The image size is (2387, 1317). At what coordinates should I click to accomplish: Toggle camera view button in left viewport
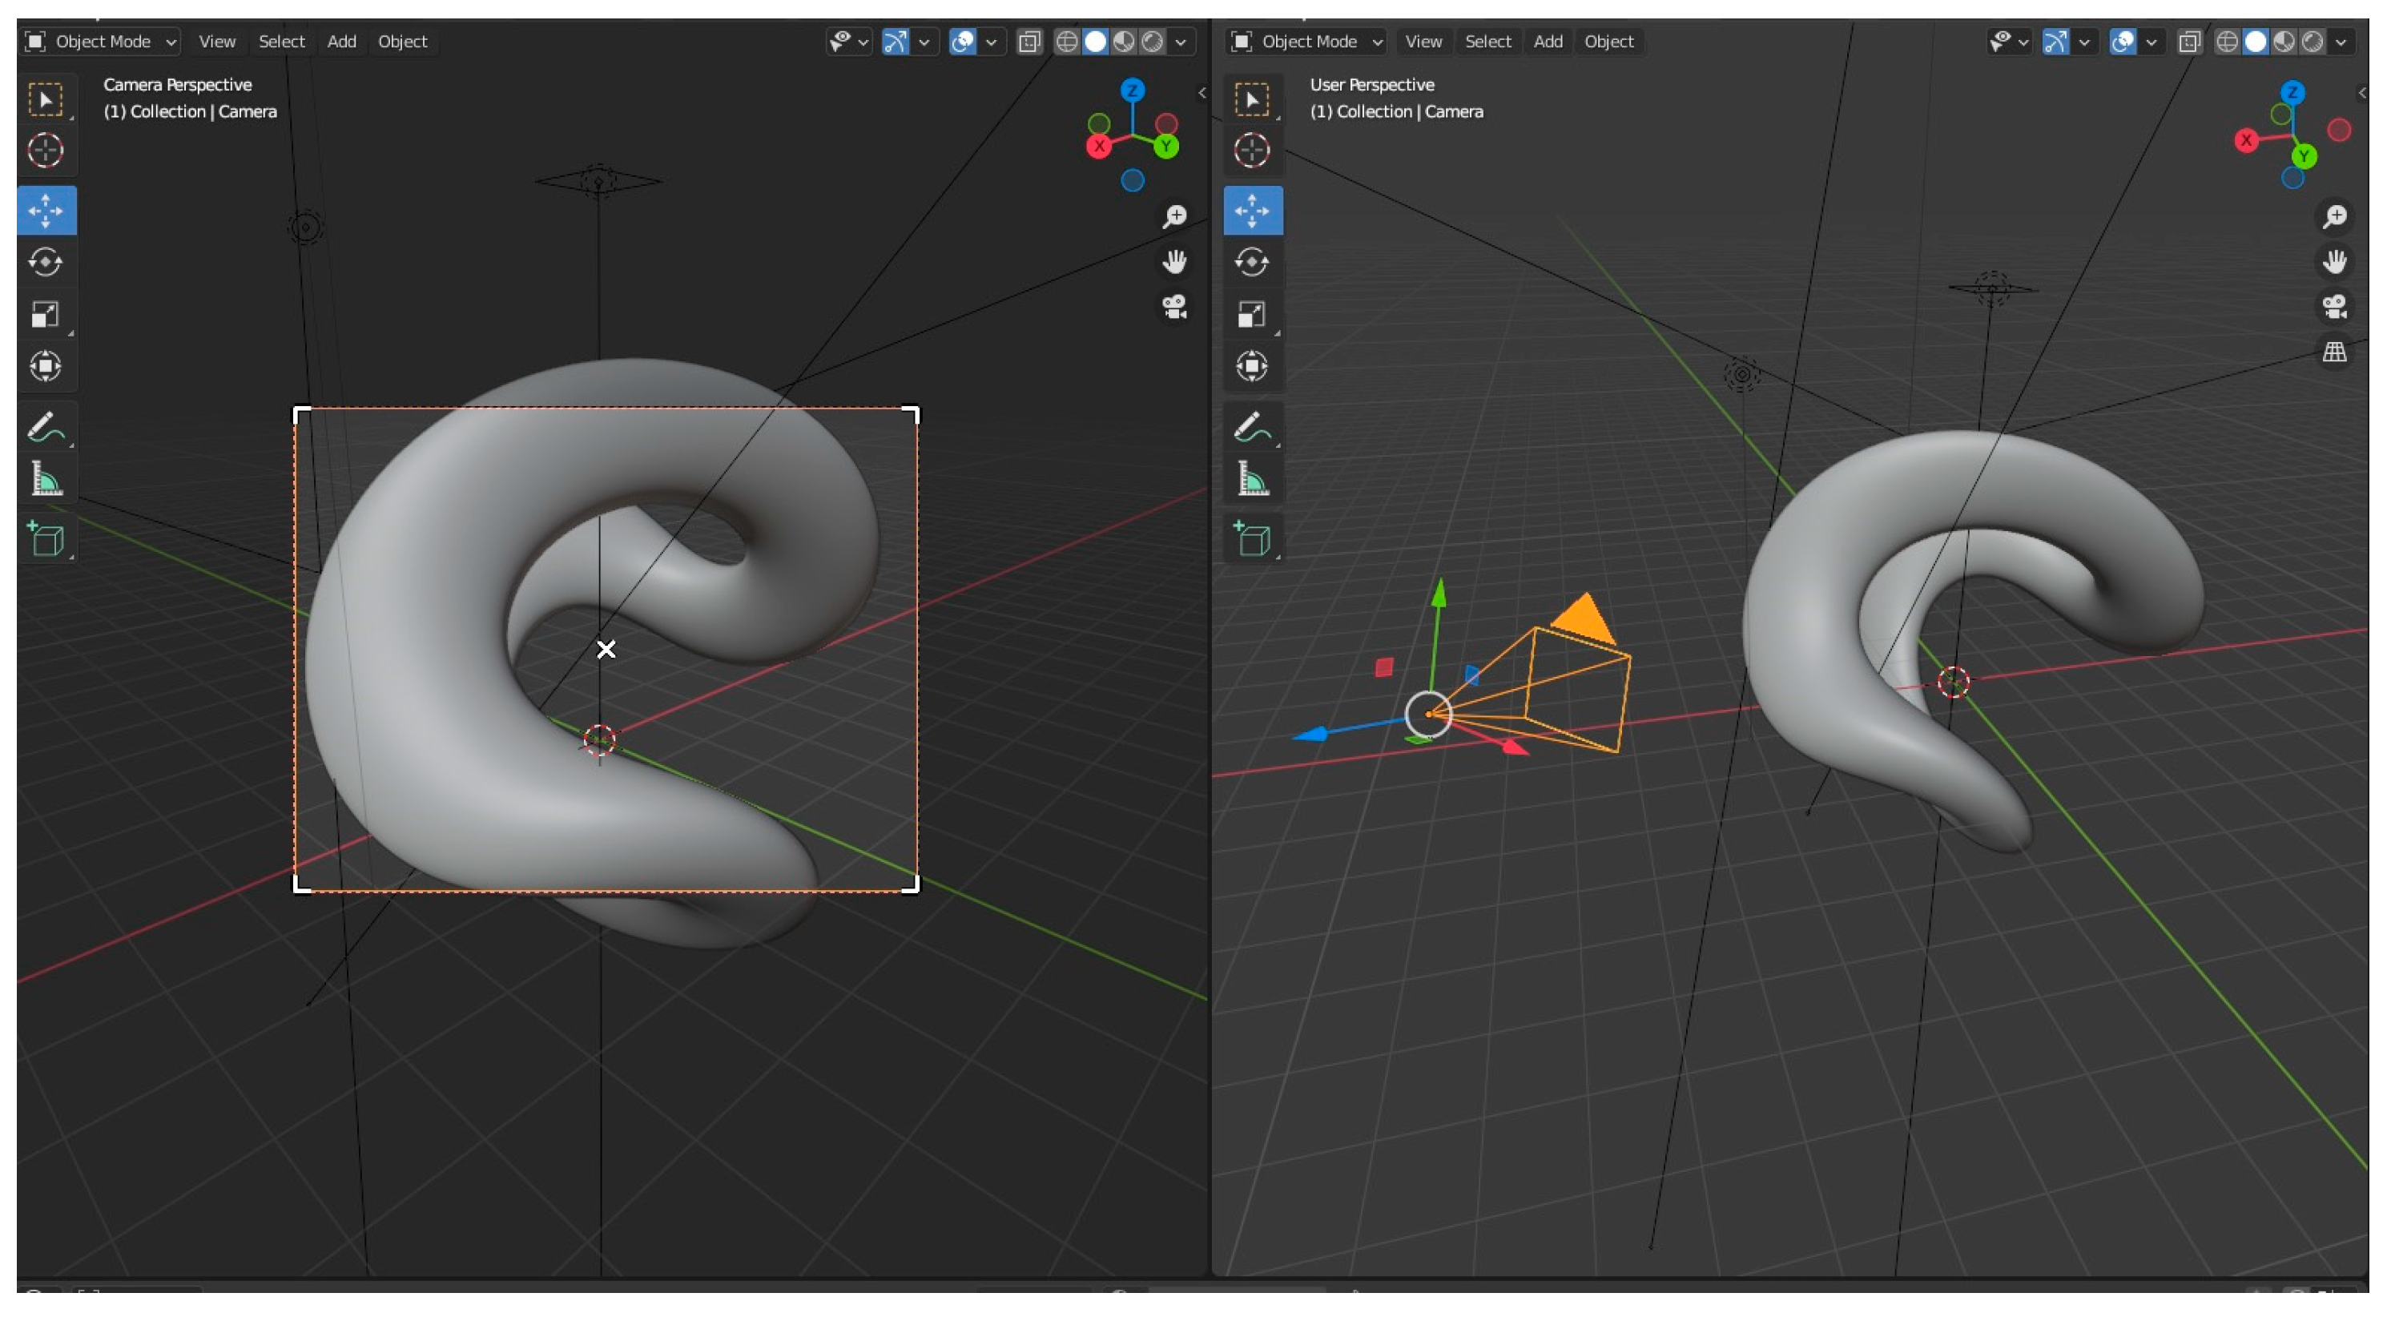click(x=1174, y=307)
